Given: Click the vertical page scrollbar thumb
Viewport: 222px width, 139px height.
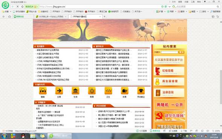Looking at the screenshot, I should click(221, 87).
